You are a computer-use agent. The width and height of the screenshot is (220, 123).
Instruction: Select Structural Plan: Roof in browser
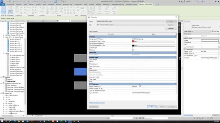tap(16, 29)
